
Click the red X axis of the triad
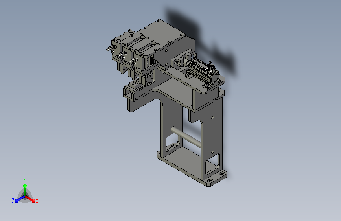point(30,199)
